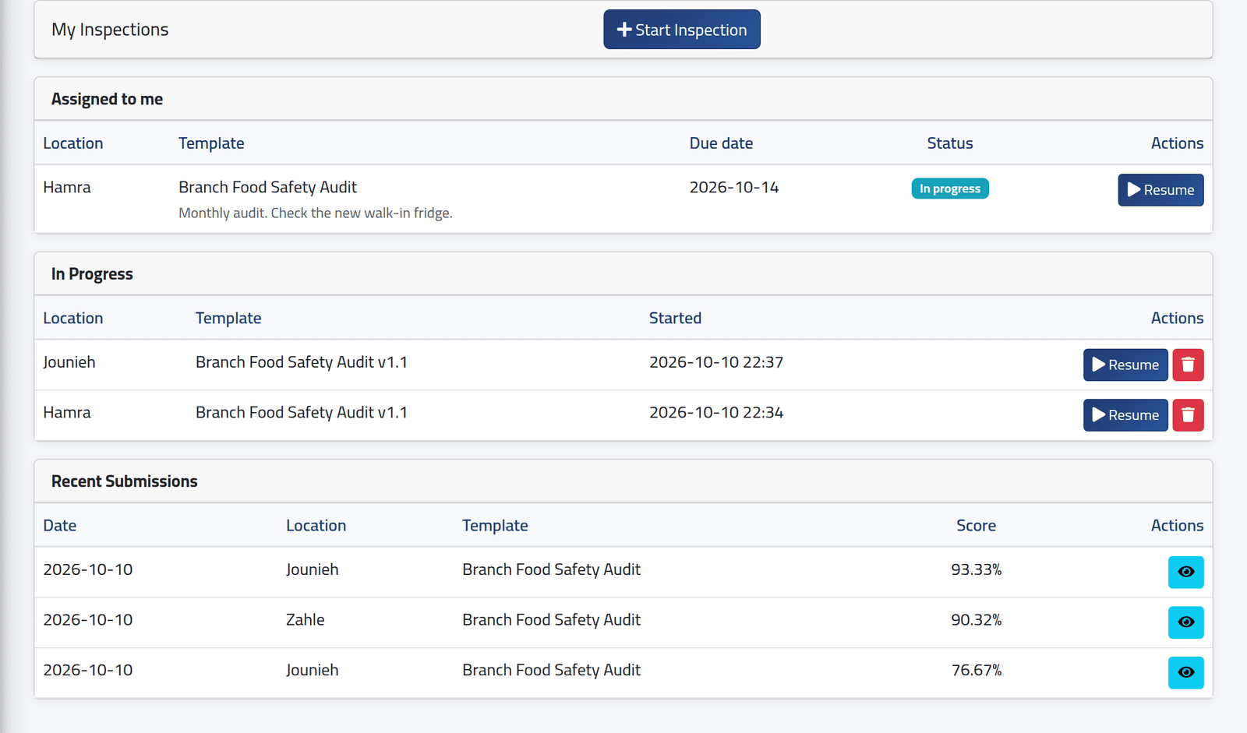
Task: Delete the Hamra in-progress inspection
Action: pos(1188,415)
